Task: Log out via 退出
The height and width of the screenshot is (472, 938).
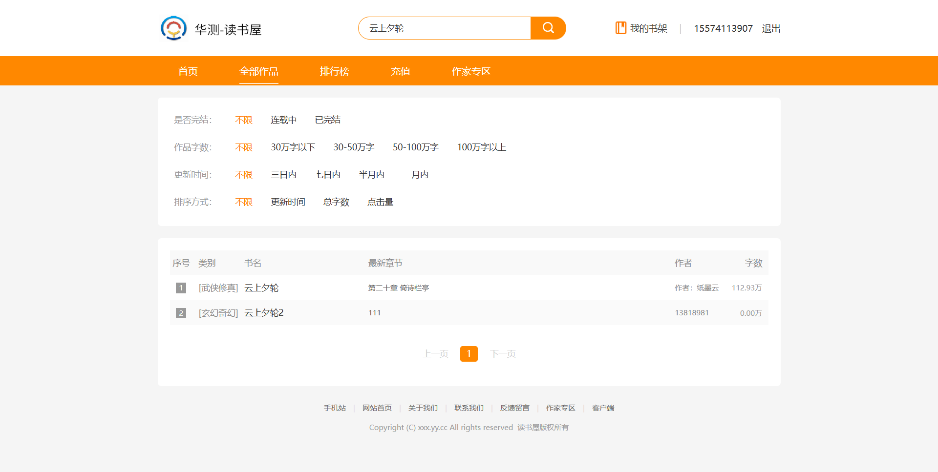Action: (x=771, y=28)
